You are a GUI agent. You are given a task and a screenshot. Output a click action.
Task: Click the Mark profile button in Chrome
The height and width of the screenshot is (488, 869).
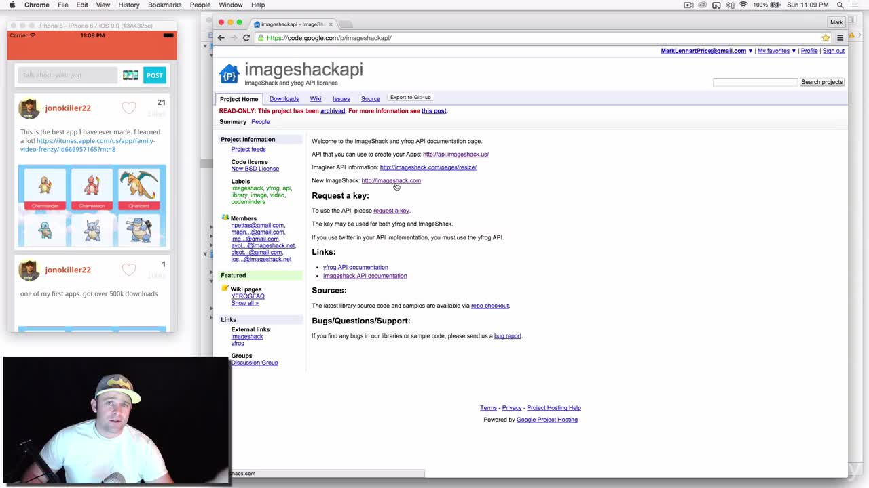click(836, 22)
